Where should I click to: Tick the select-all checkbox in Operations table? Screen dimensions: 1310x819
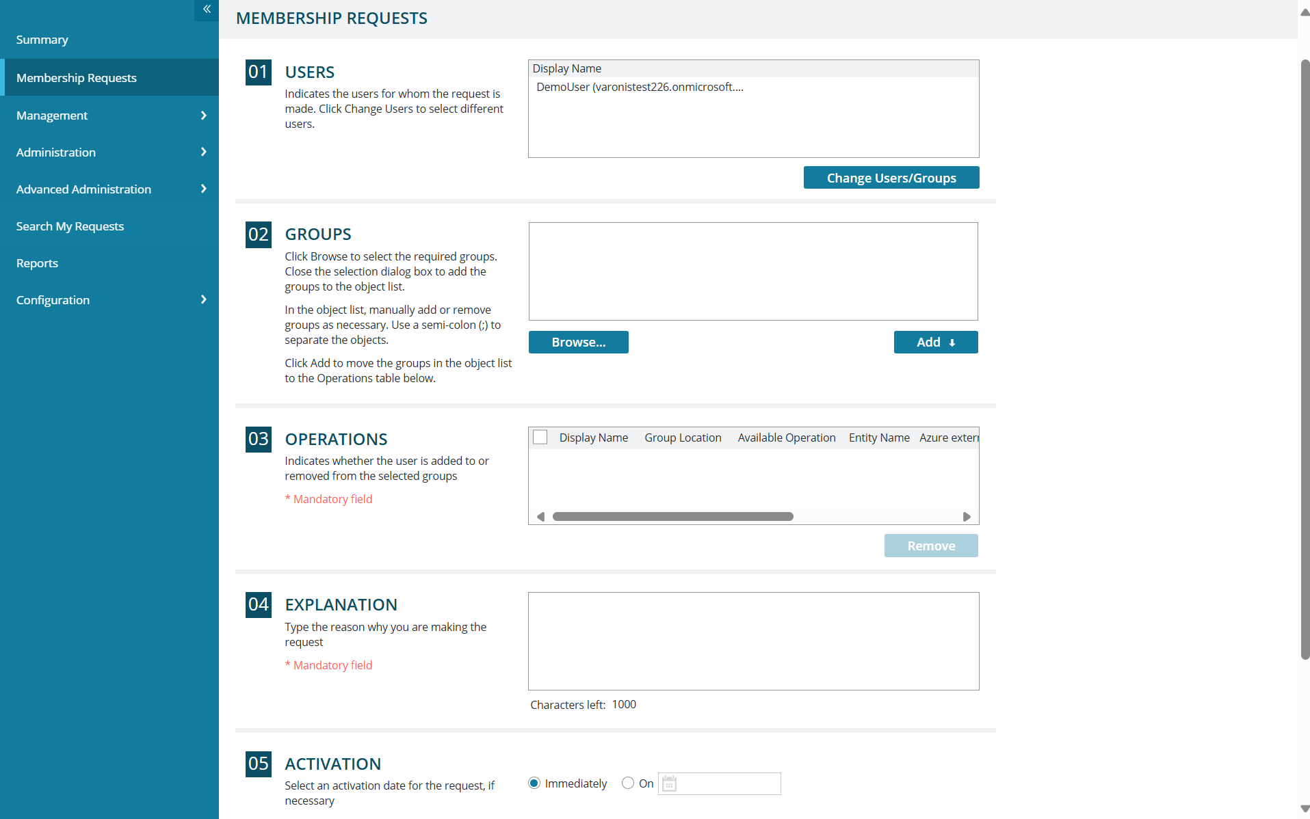pos(540,438)
